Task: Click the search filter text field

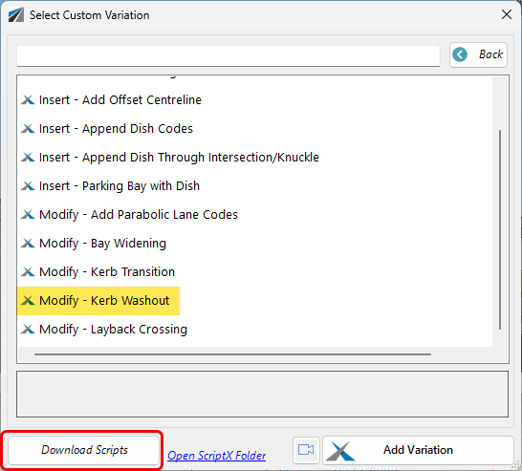Action: (228, 55)
